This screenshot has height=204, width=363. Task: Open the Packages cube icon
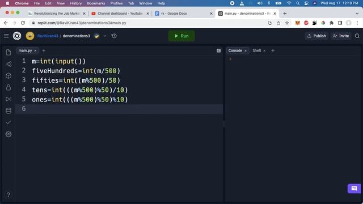pos(9,75)
